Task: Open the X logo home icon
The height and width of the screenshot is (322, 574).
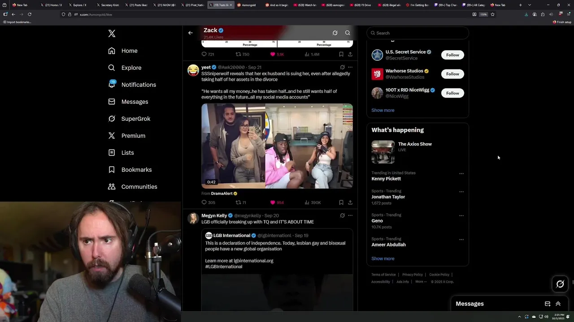Action: coord(112,34)
